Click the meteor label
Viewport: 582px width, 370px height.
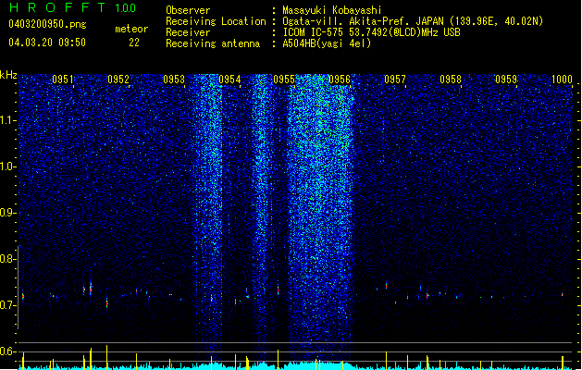131,29
